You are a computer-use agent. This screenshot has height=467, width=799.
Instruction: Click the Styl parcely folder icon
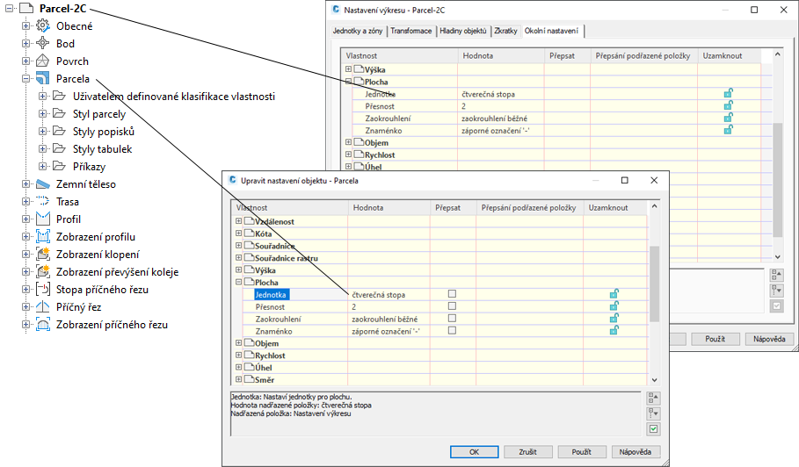(x=60, y=113)
